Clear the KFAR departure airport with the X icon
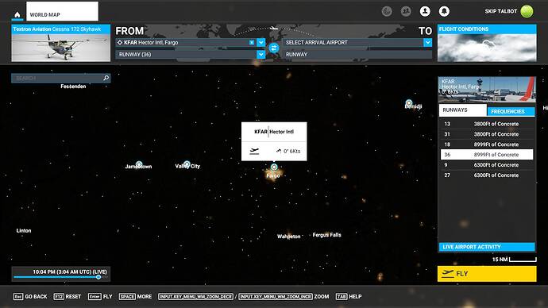This screenshot has width=548, height=308. click(x=252, y=42)
